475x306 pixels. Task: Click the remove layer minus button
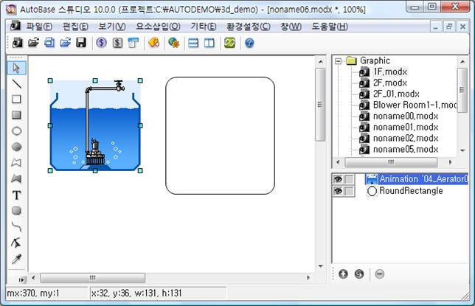[379, 274]
